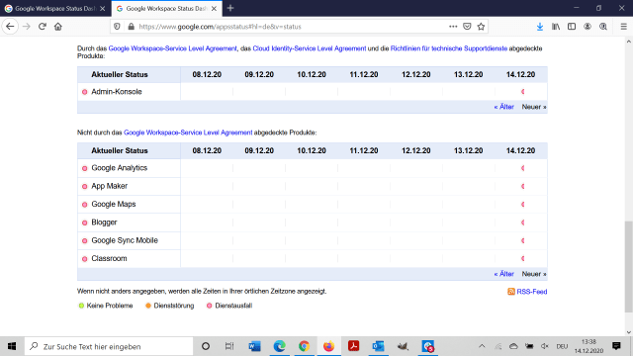Open Cortana circle on the taskbar

click(x=206, y=346)
